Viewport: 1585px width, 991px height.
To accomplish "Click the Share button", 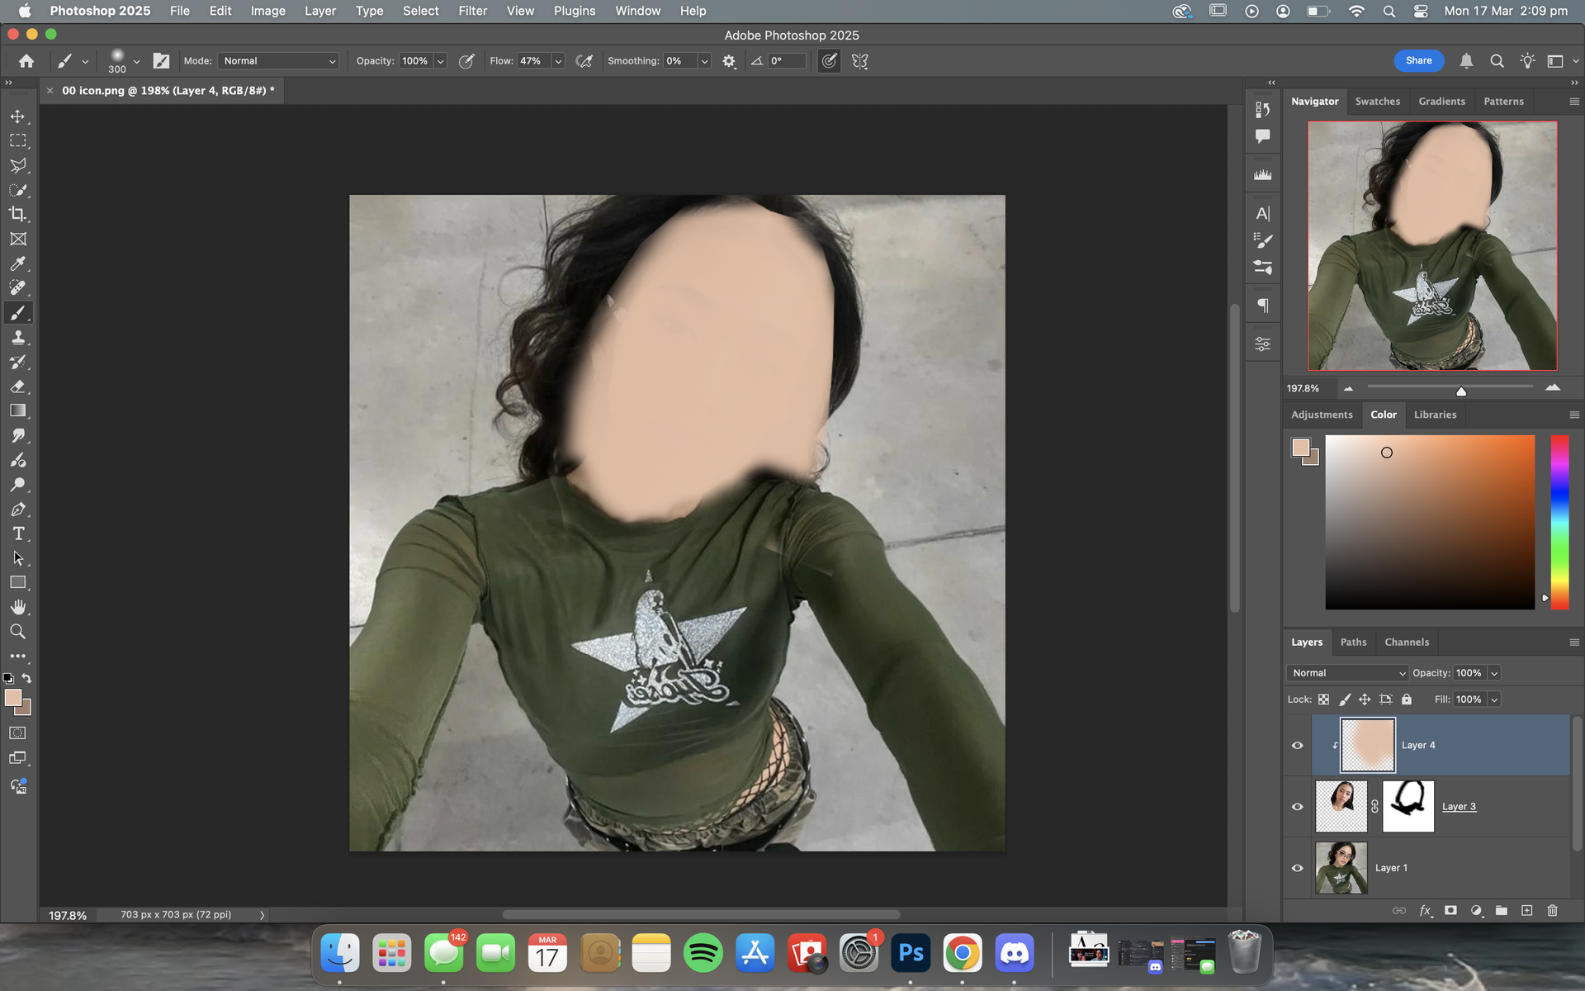I will 1418,60.
